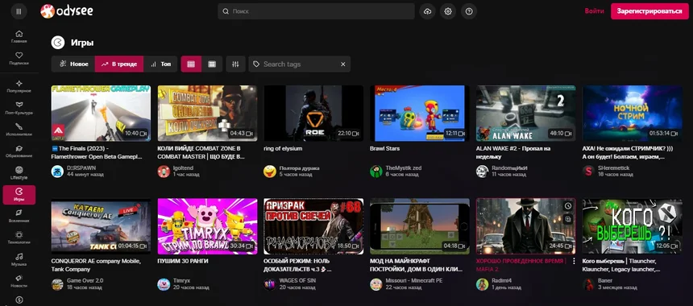
Task: Focus the Search tags input
Action: (300, 64)
